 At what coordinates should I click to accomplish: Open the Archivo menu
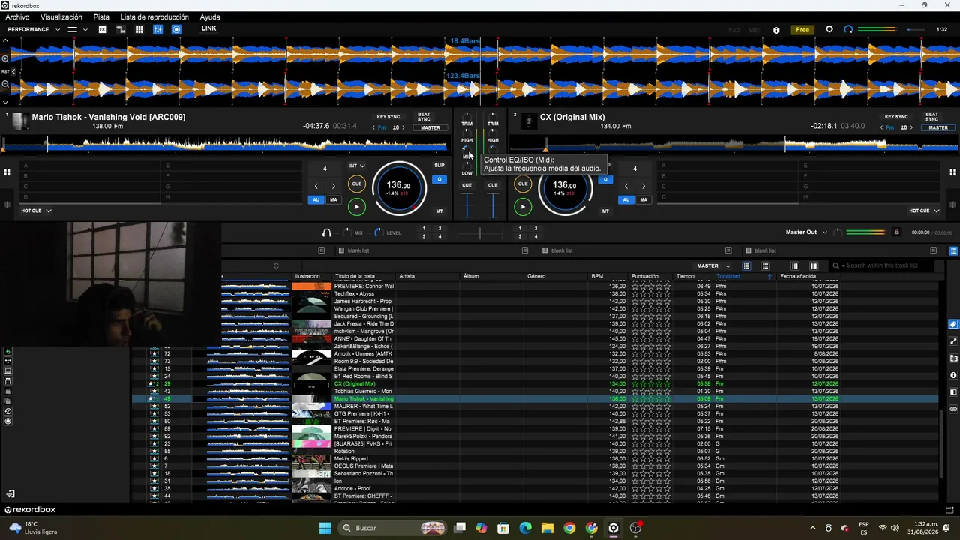tap(17, 16)
